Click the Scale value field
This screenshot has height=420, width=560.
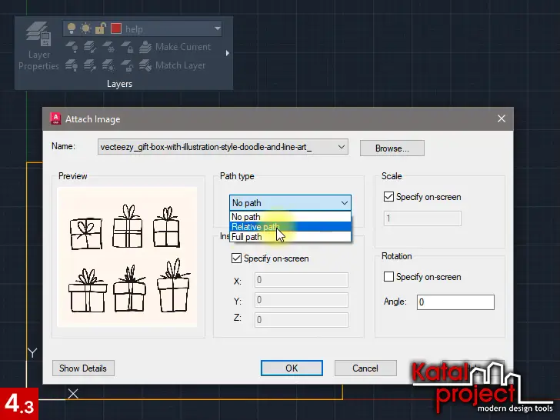click(x=422, y=218)
